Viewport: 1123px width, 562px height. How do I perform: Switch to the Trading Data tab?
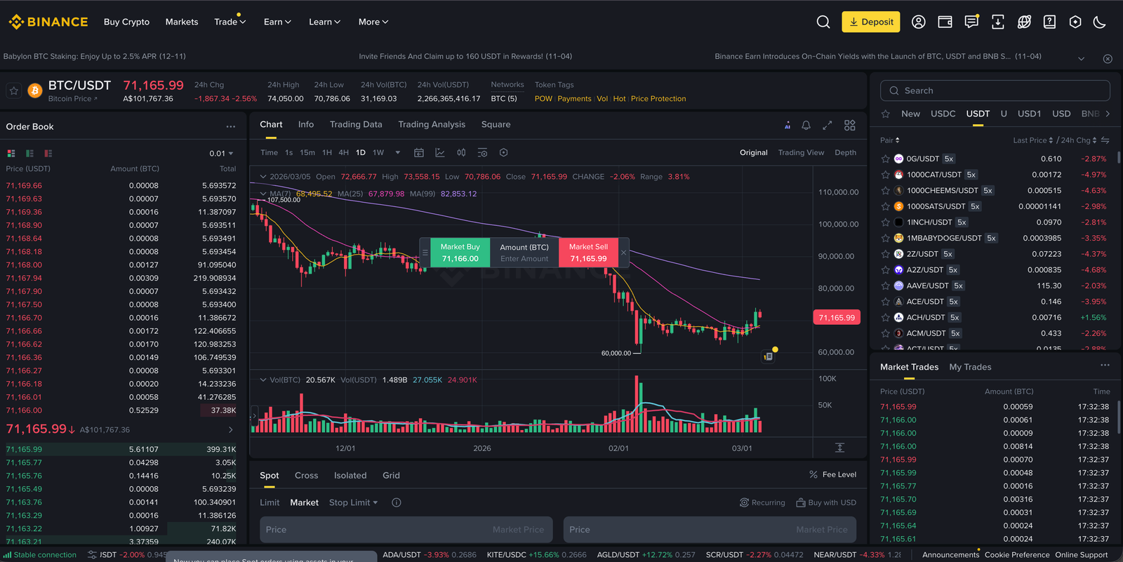(x=356, y=124)
